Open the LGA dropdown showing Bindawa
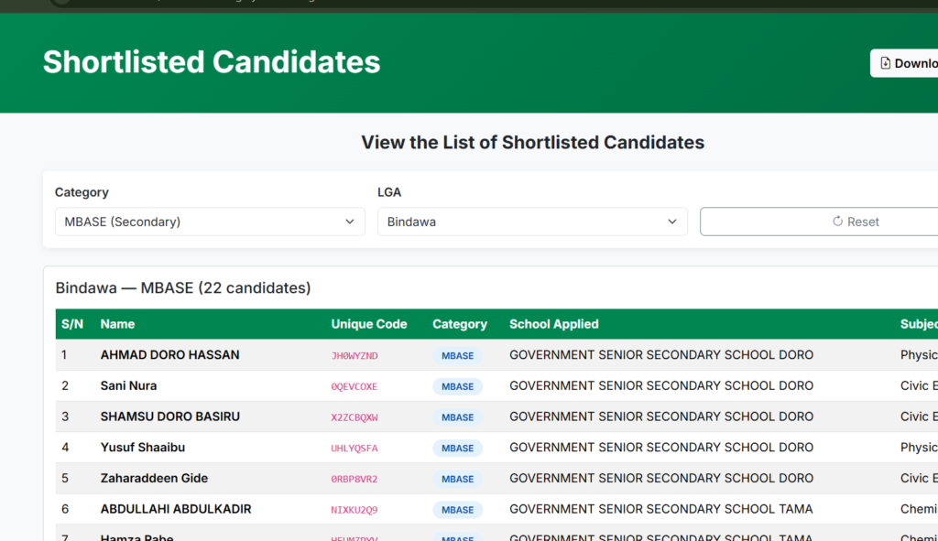938x541 pixels. (x=532, y=222)
